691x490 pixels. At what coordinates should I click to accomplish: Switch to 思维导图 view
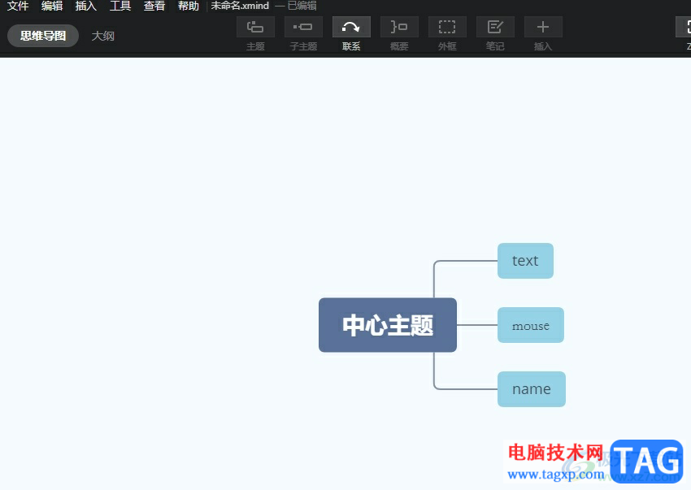click(x=43, y=36)
